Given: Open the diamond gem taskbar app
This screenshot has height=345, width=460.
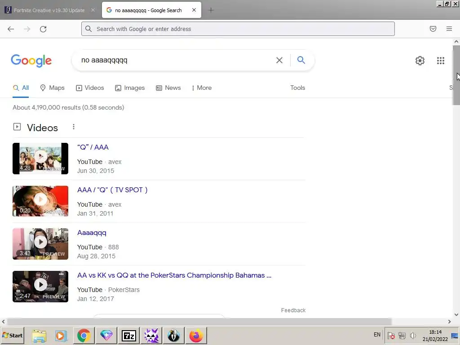Looking at the screenshot, I should [x=106, y=336].
